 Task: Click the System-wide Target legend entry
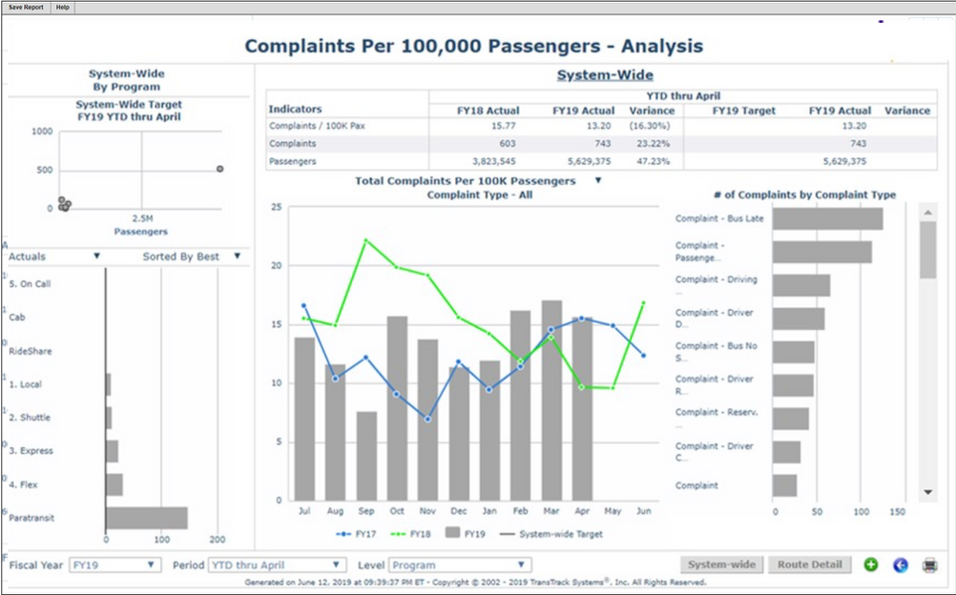(551, 534)
